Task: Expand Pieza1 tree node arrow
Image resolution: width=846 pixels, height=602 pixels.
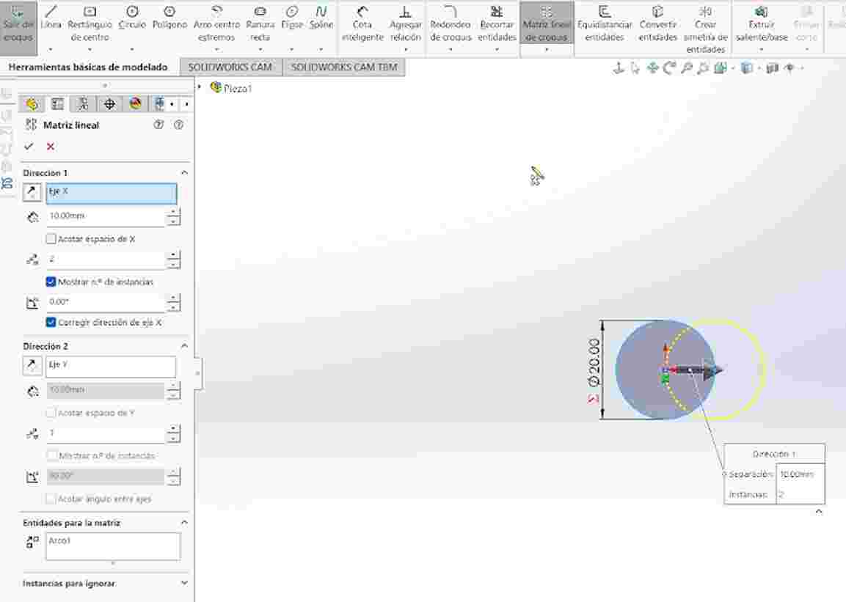Action: point(200,87)
